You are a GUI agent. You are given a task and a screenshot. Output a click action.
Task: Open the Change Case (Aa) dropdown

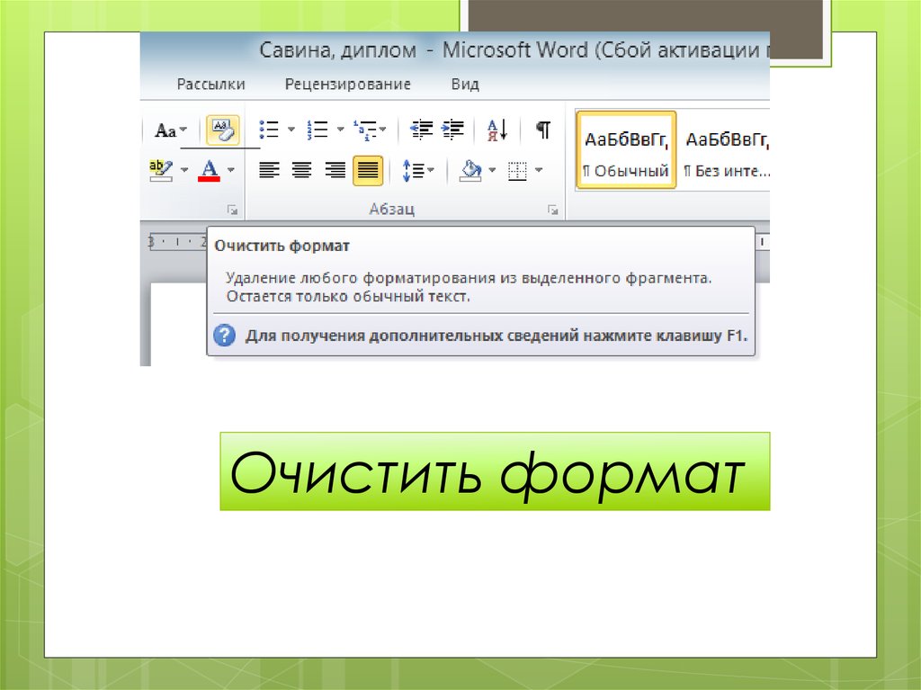point(166,130)
